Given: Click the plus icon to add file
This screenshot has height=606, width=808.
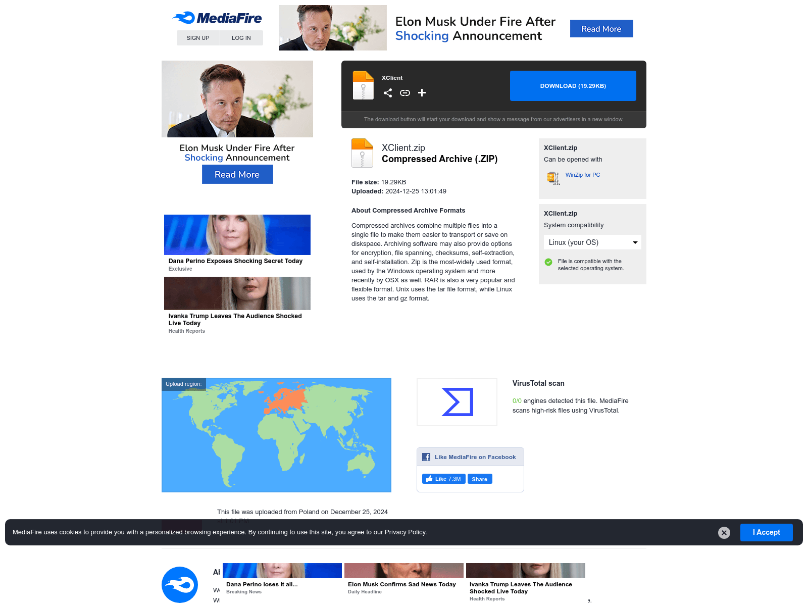Looking at the screenshot, I should [422, 93].
